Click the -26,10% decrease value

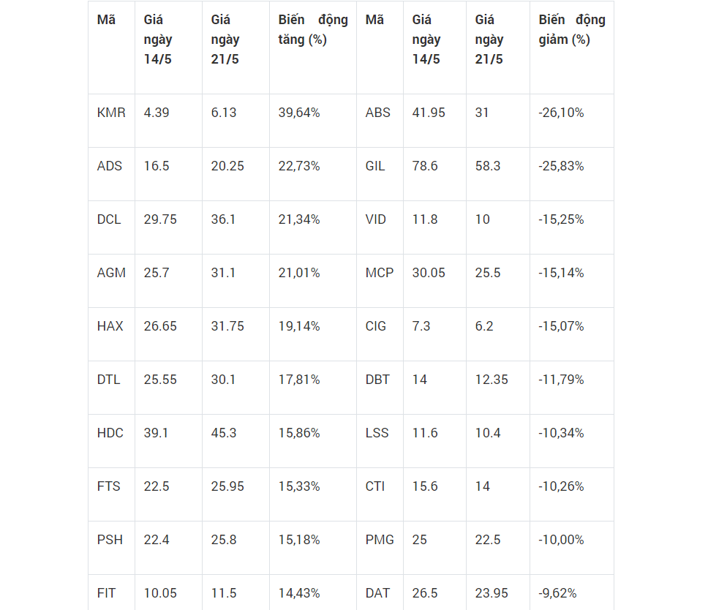coord(561,113)
